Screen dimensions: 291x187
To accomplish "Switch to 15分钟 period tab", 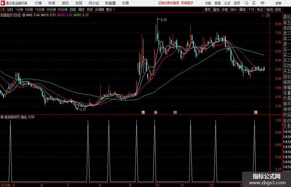I will (39, 10).
